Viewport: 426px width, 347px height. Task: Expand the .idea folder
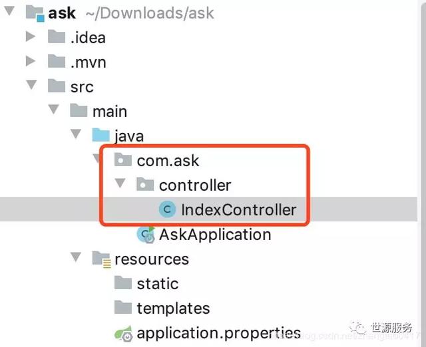coord(30,37)
